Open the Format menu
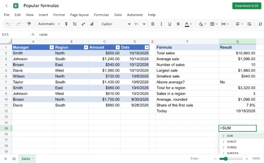The width and height of the screenshot is (264, 163). tap(59, 15)
